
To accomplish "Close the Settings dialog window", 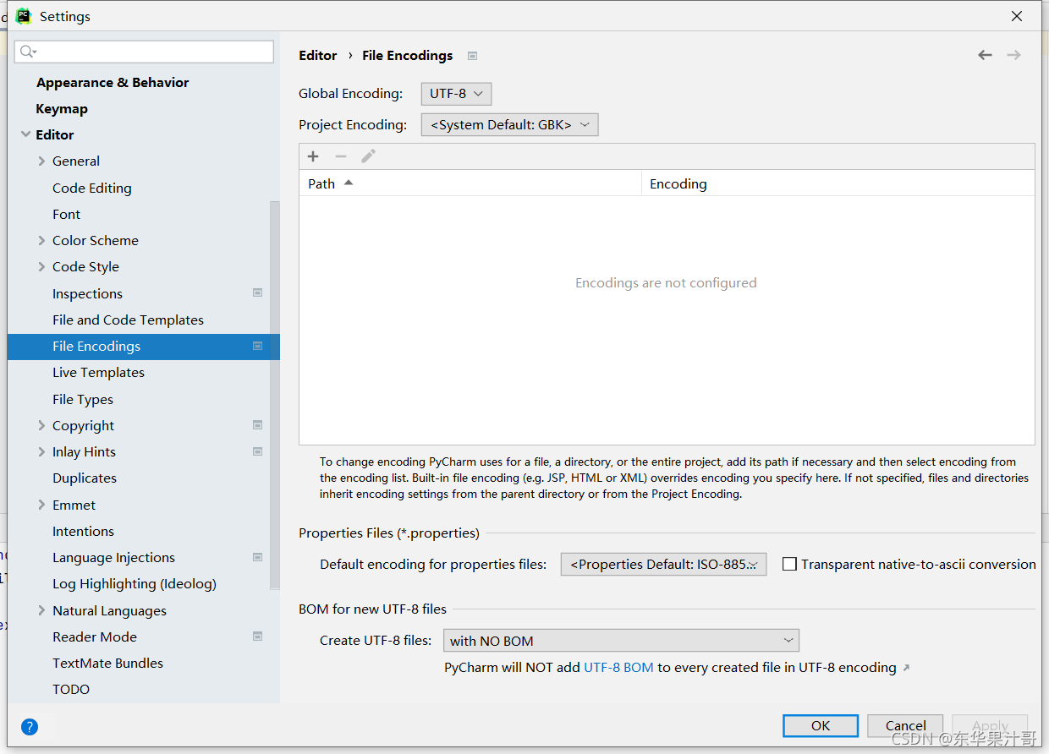I will (x=1017, y=16).
